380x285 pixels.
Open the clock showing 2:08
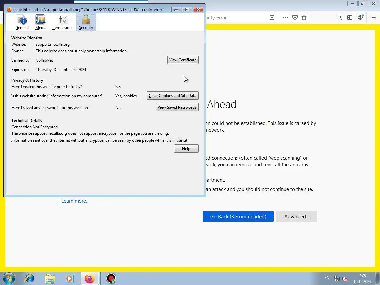pyautogui.click(x=362, y=279)
